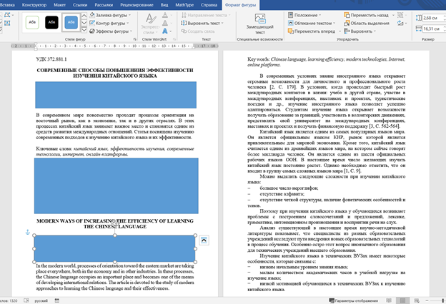Open Заливка фигуры fill dropdown

[x=110, y=15]
